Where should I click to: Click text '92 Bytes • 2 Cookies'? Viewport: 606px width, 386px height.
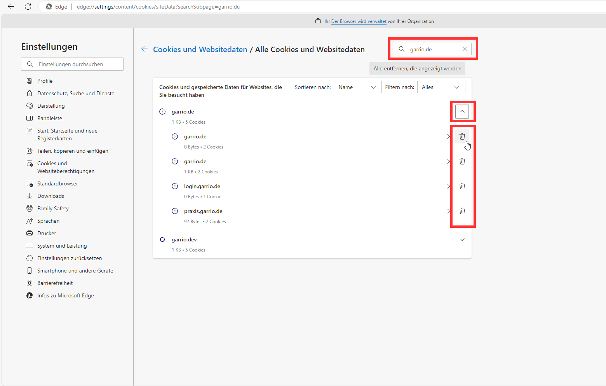click(x=205, y=222)
